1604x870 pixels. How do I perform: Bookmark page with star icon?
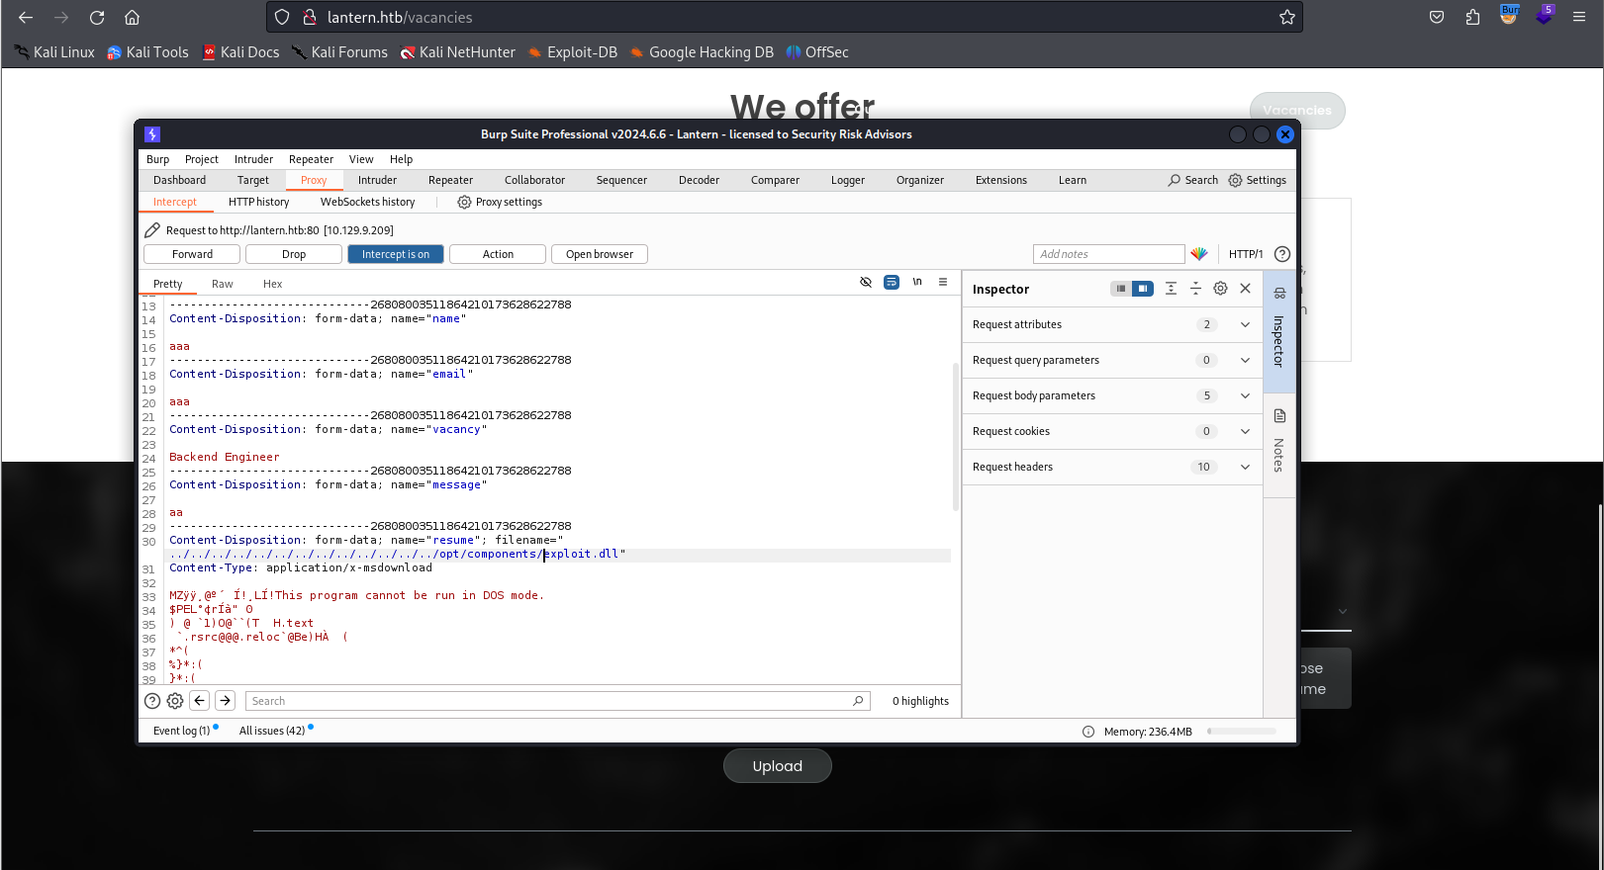click(1286, 17)
